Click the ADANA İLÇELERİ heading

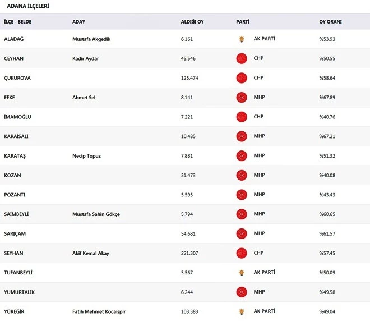click(26, 6)
